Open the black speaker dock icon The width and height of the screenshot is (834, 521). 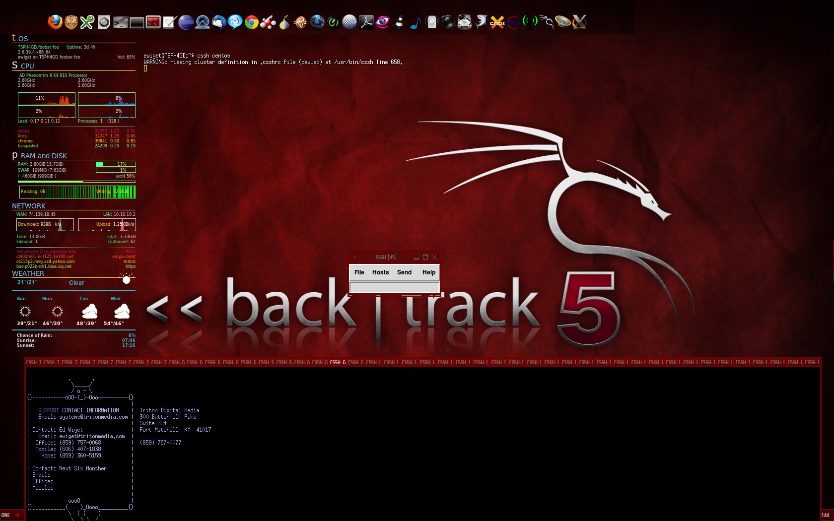coord(448,22)
